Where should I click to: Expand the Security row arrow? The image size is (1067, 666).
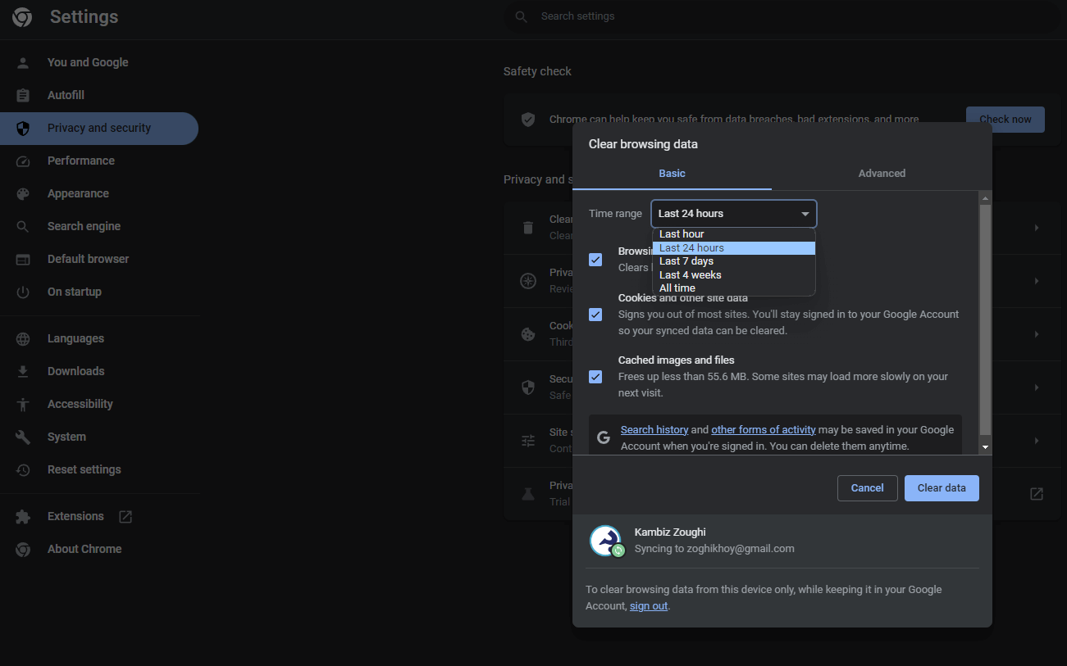click(1037, 387)
